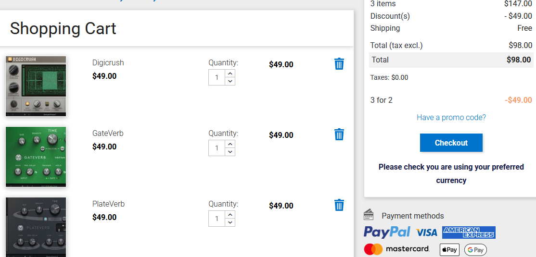Click the Visa payment logo
The width and height of the screenshot is (536, 257).
(x=427, y=233)
